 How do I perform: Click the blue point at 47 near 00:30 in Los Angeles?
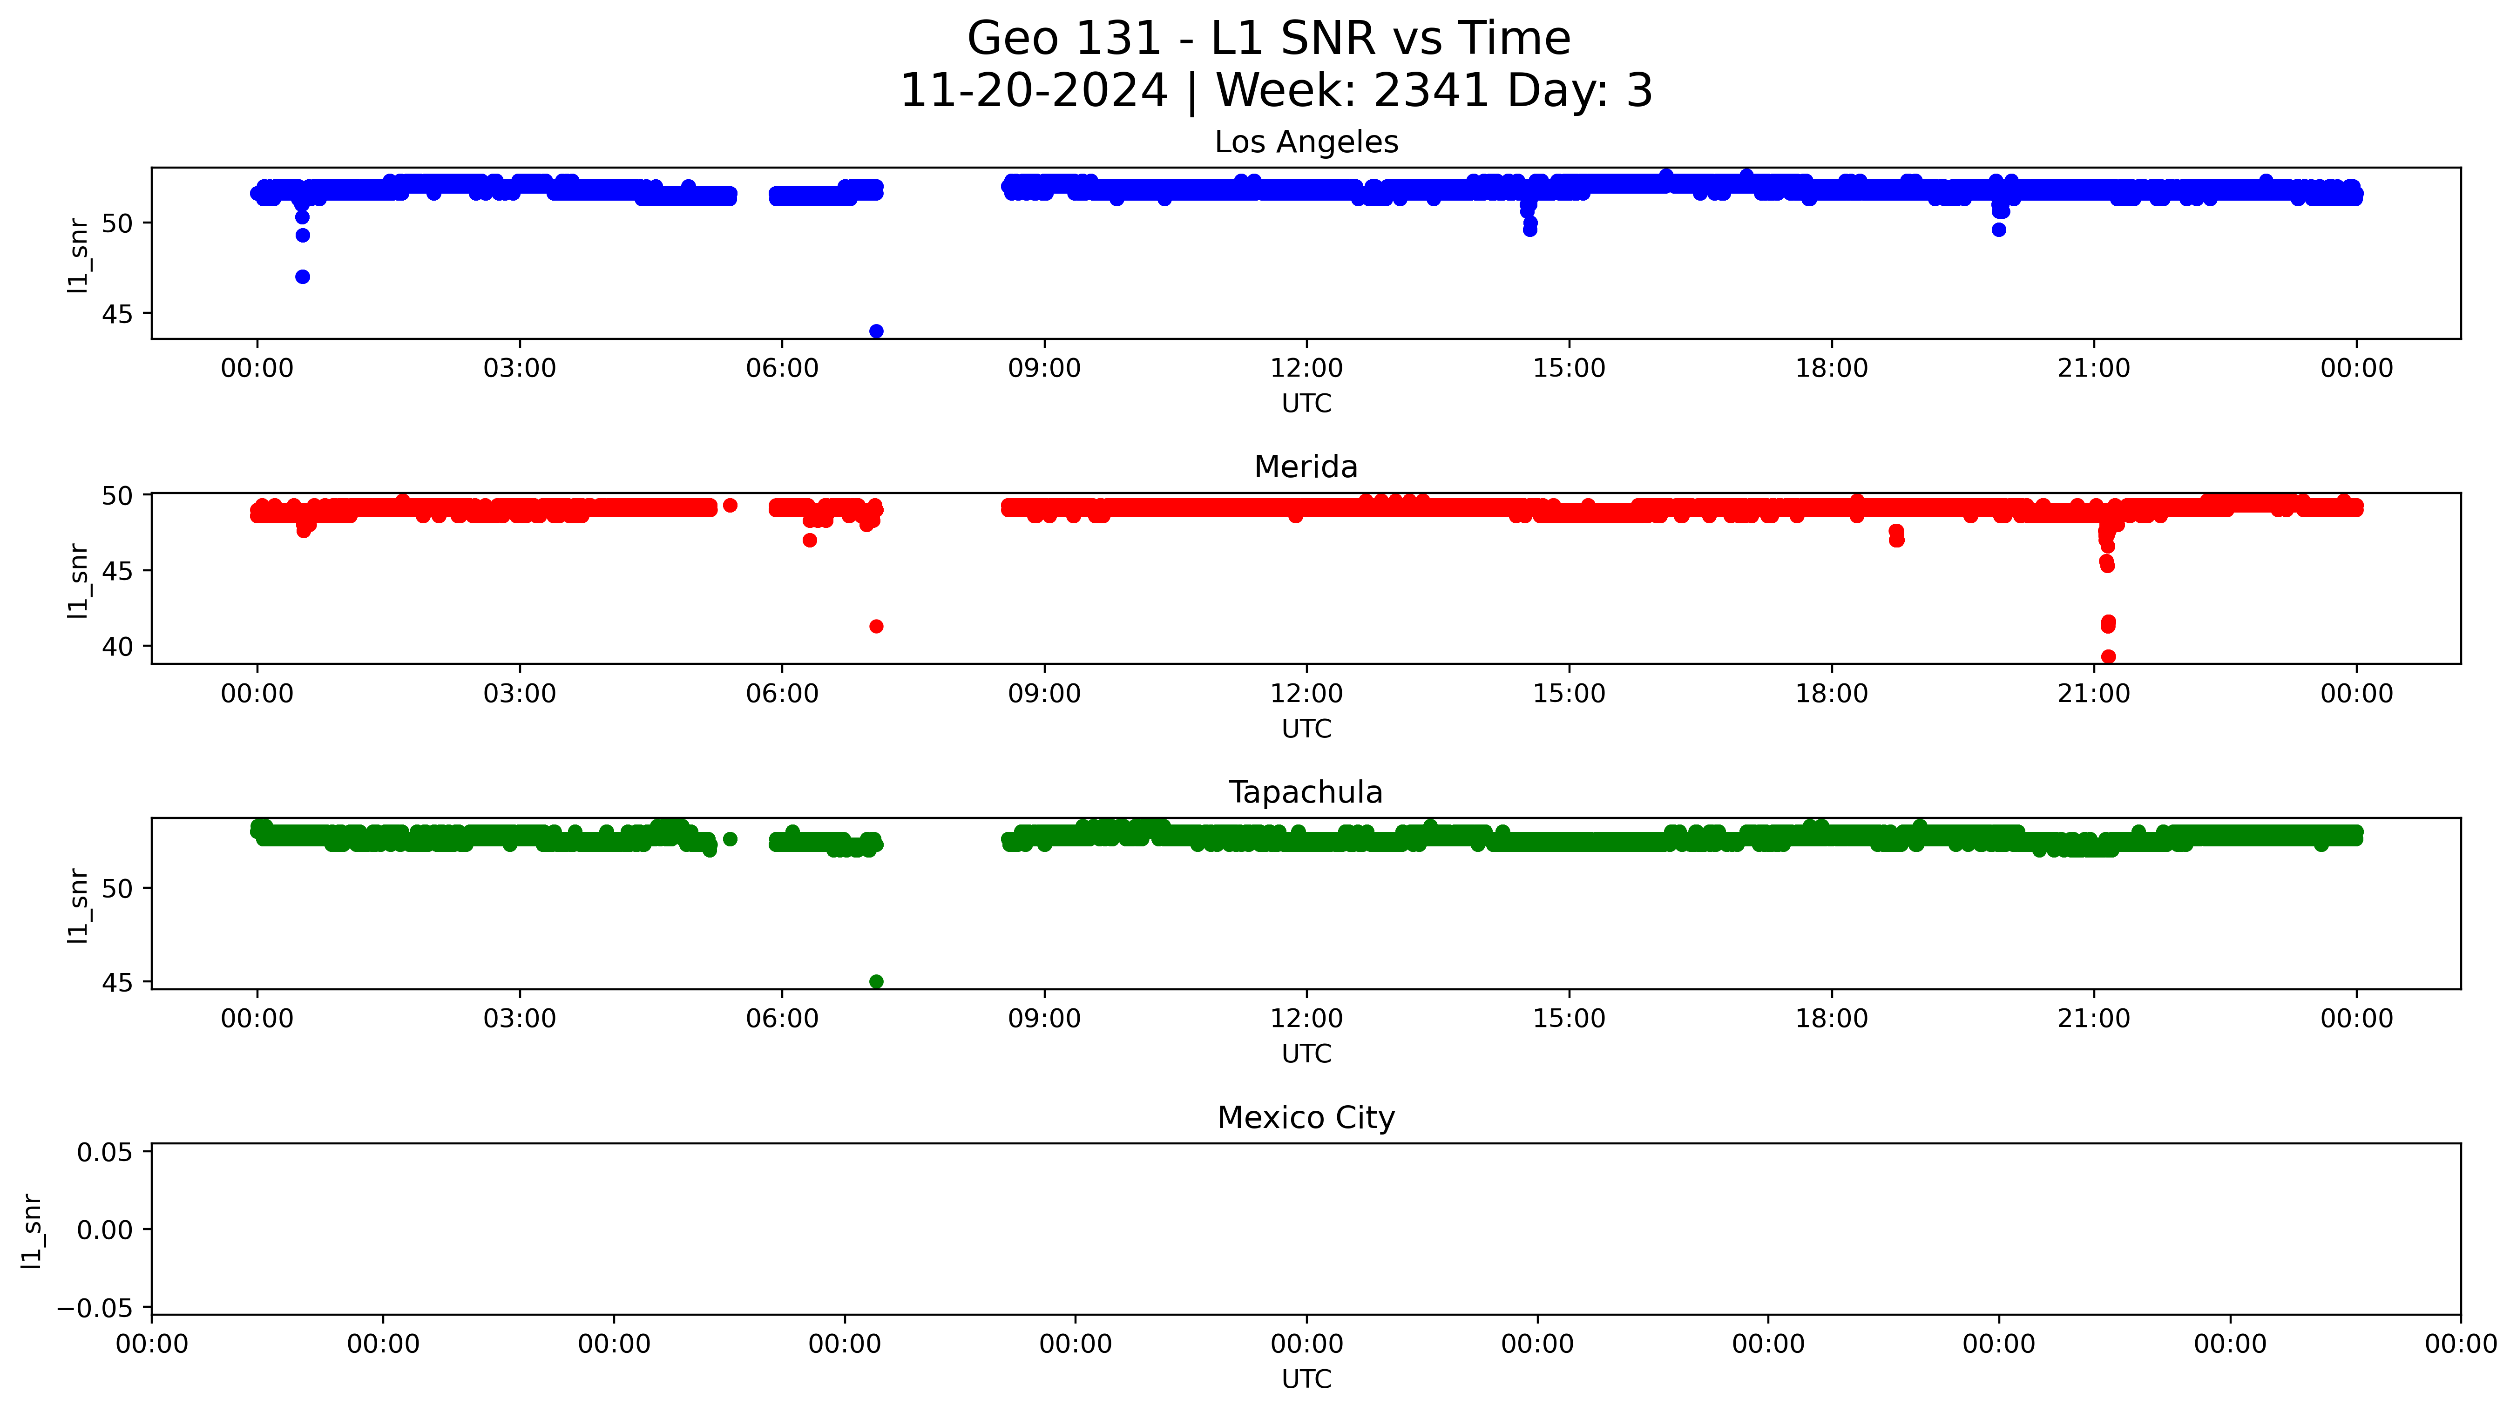(303, 277)
